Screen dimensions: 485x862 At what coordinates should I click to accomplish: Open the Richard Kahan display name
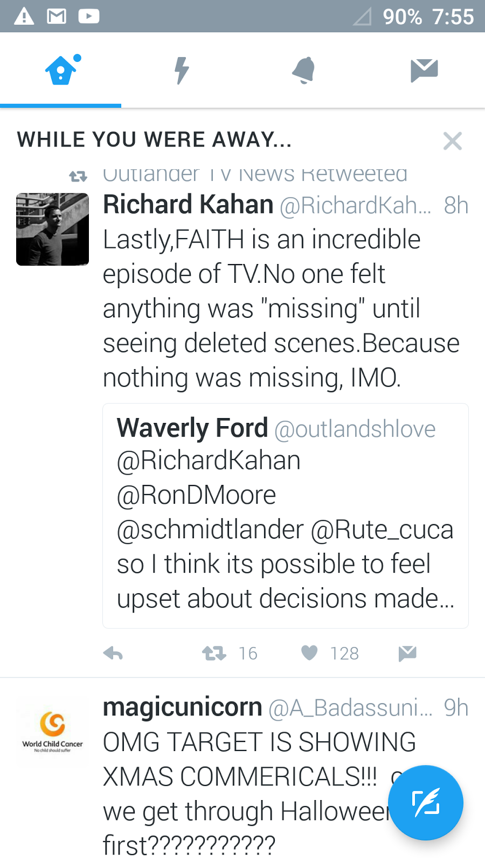(x=188, y=205)
